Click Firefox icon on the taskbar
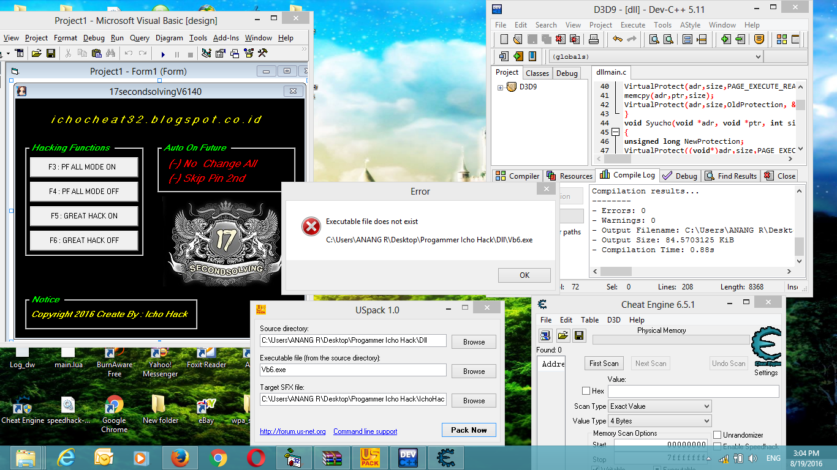Screen dimensions: 837x470 point(179,457)
